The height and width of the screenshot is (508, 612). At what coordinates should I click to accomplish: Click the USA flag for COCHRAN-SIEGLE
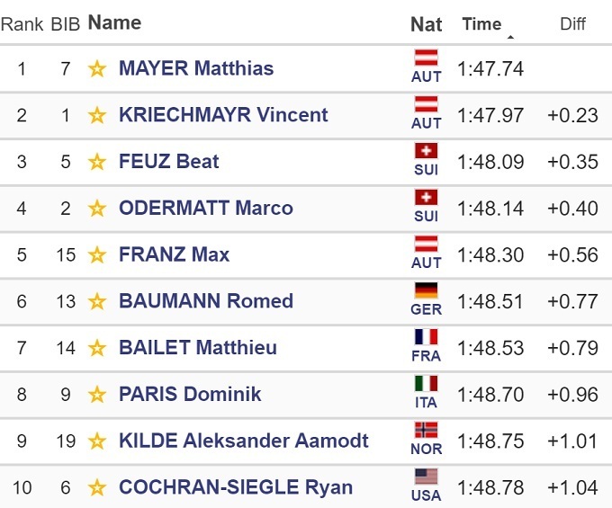[426, 477]
